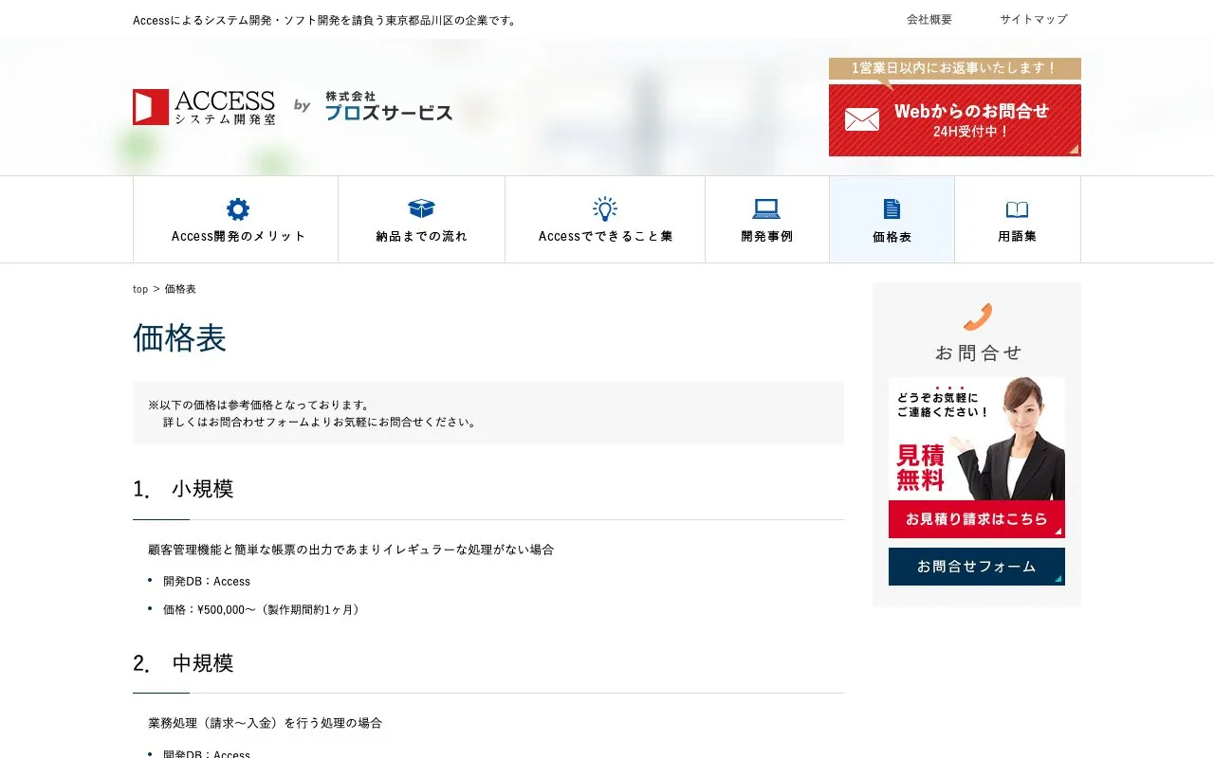
Task: Click the open book icon above 用語集
Action: tap(1017, 210)
